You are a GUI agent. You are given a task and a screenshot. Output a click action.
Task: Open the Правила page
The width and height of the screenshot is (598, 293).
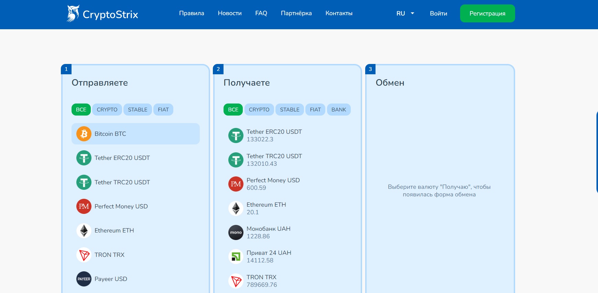tap(192, 13)
